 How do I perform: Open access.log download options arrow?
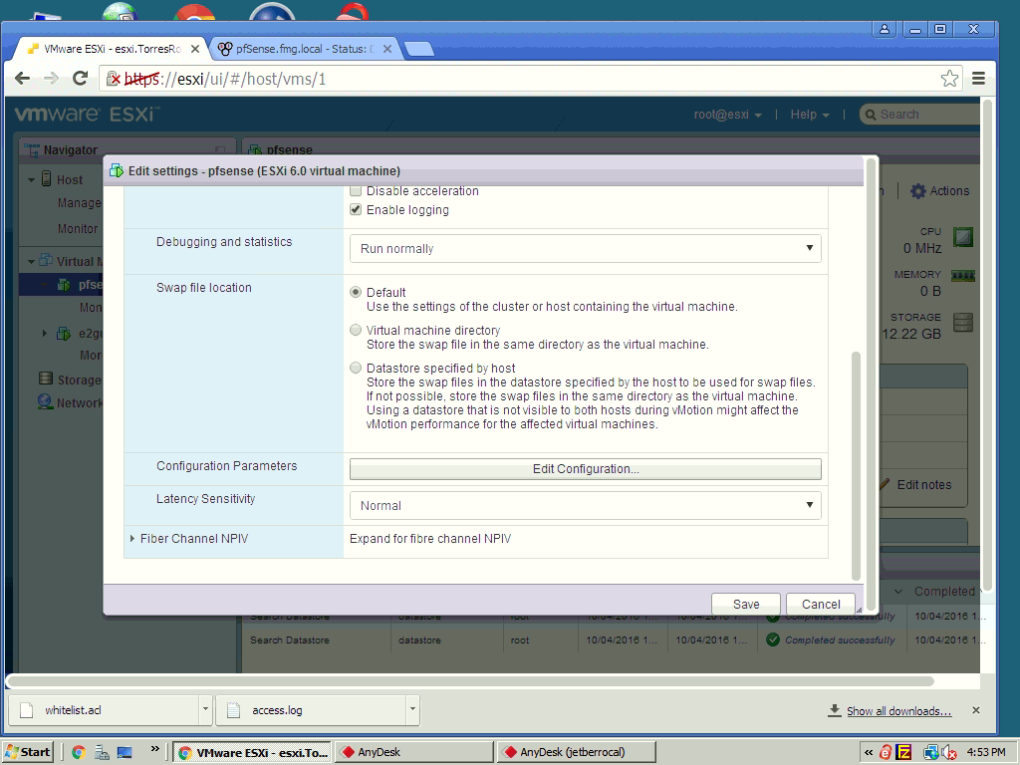[412, 709]
